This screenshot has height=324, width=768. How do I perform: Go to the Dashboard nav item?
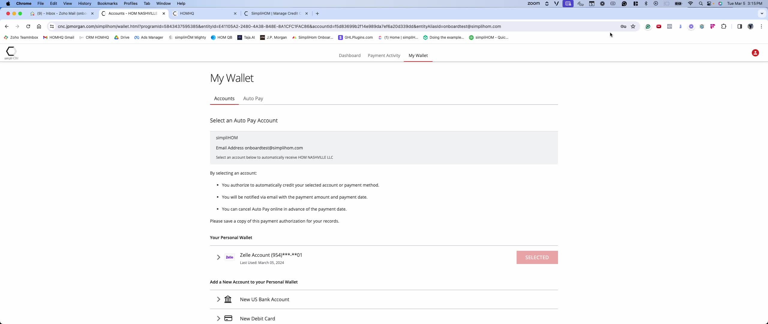click(x=349, y=55)
